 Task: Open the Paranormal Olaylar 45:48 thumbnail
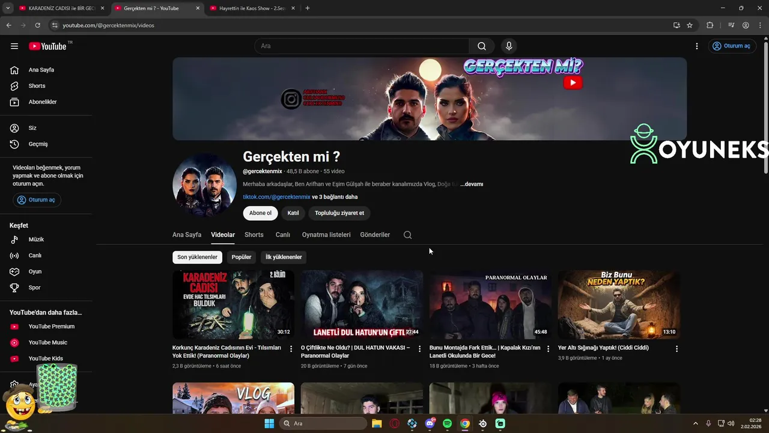click(x=490, y=304)
